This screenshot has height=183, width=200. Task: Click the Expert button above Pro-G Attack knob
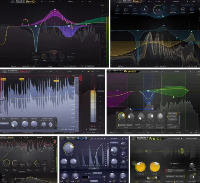pyautogui.click(x=114, y=142)
